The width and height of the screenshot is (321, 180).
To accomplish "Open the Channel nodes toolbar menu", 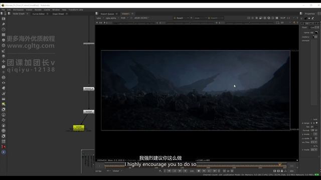I will 4,34.
